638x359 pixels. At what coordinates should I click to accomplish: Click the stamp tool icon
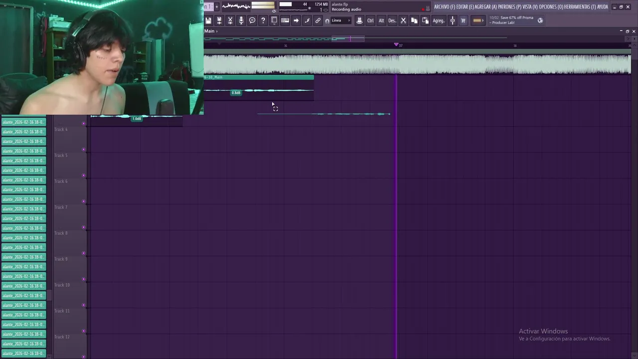click(359, 20)
